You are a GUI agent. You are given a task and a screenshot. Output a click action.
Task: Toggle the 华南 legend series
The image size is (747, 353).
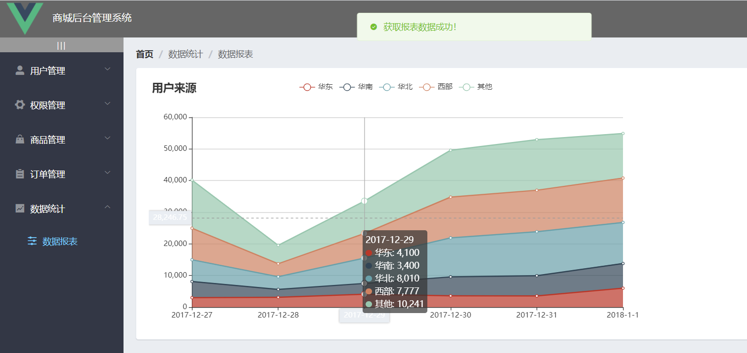coord(356,87)
